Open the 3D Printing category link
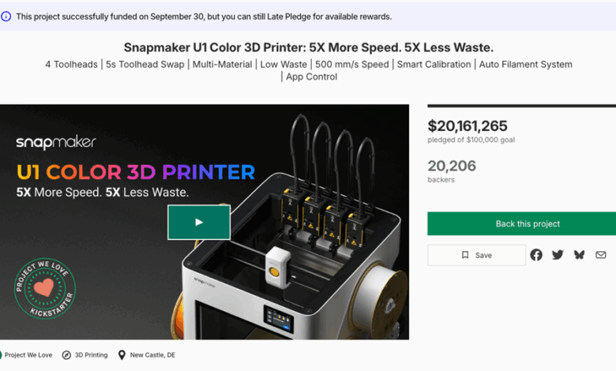The width and height of the screenshot is (616, 371). coord(91,355)
